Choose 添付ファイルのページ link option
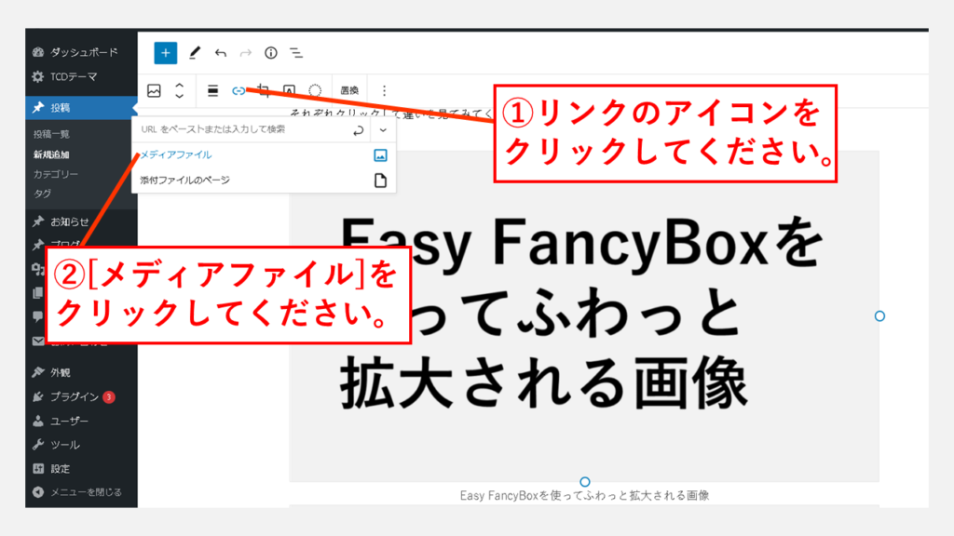Screen dimensions: 954x536 point(185,181)
